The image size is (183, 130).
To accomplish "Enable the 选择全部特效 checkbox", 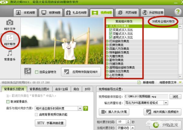I will pos(37,72).
